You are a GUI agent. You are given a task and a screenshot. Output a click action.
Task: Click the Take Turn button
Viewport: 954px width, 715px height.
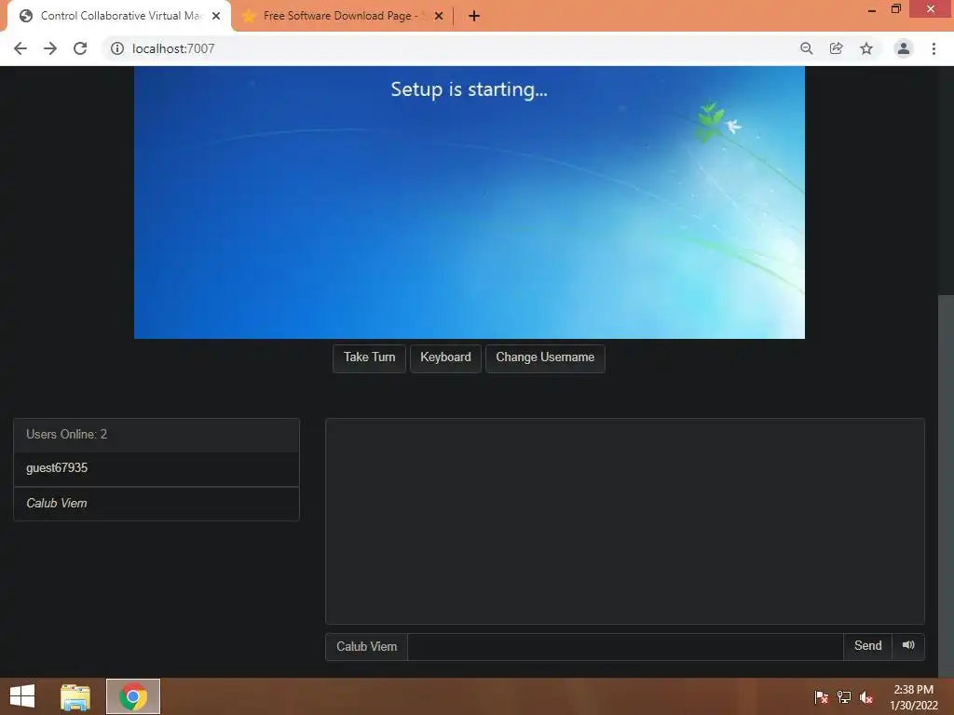(x=369, y=357)
